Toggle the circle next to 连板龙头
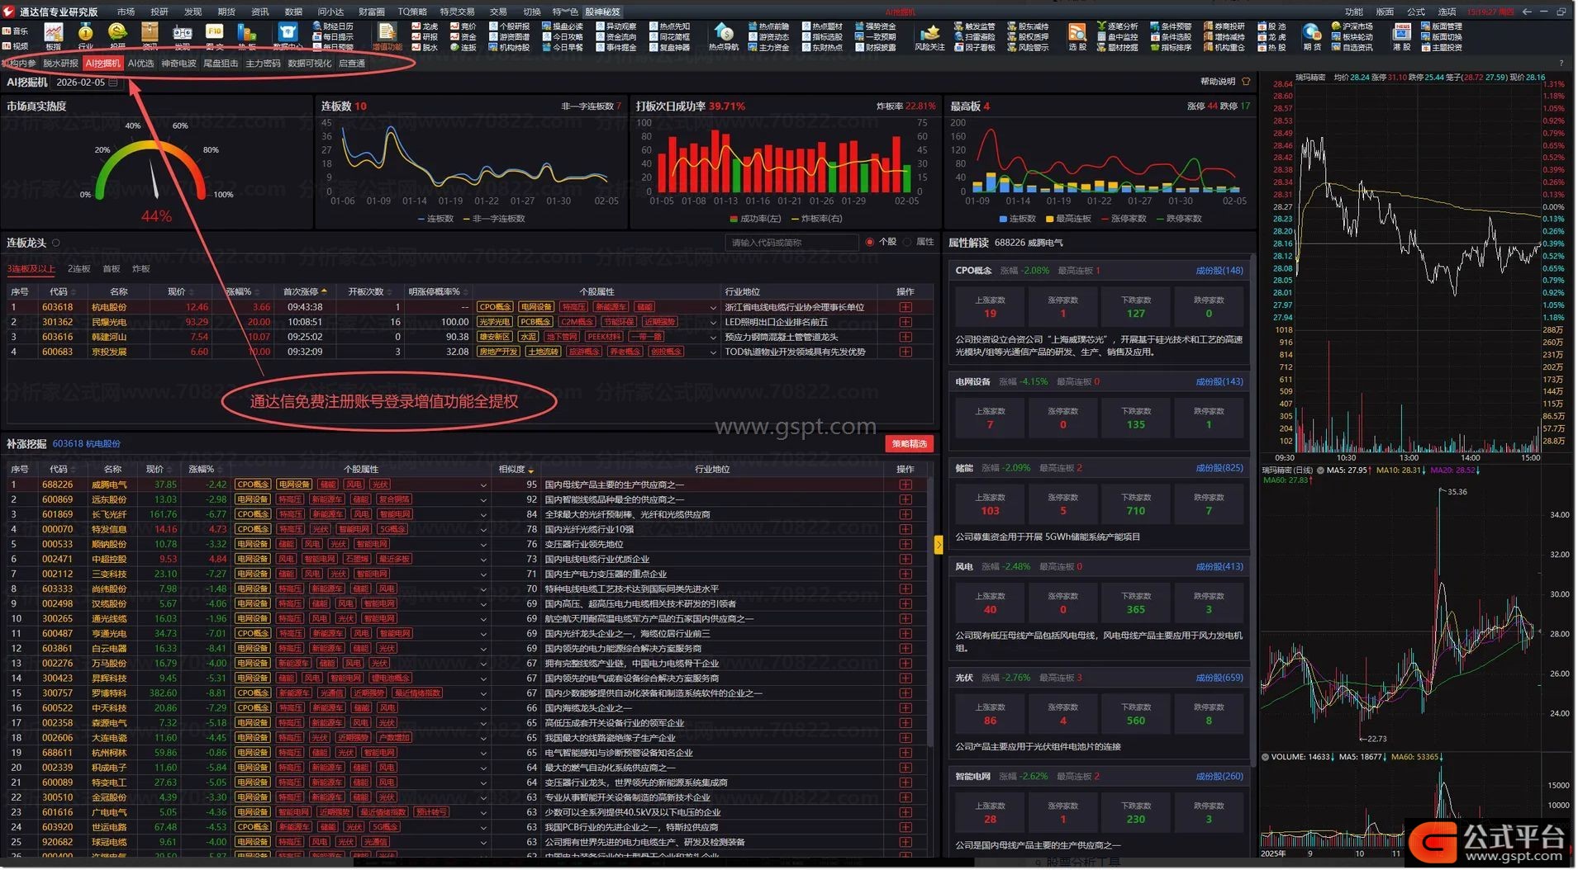Image resolution: width=1578 pixels, height=870 pixels. [x=56, y=243]
